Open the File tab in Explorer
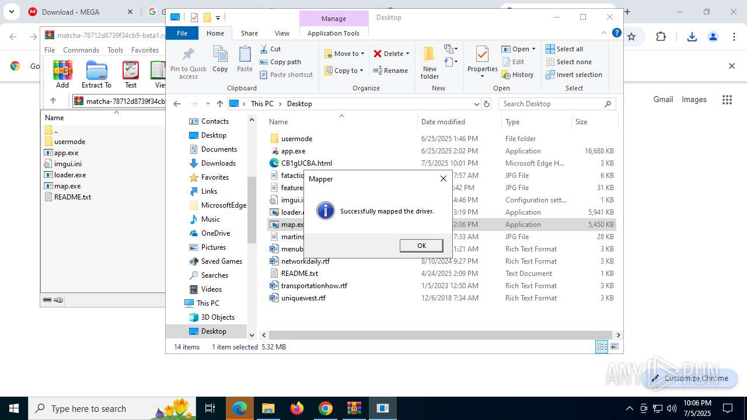 pyautogui.click(x=182, y=33)
